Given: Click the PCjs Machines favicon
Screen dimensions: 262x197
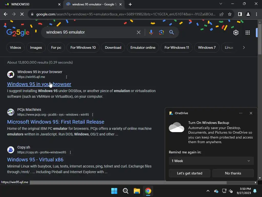Looking at the screenshot, I should [x=11, y=112].
